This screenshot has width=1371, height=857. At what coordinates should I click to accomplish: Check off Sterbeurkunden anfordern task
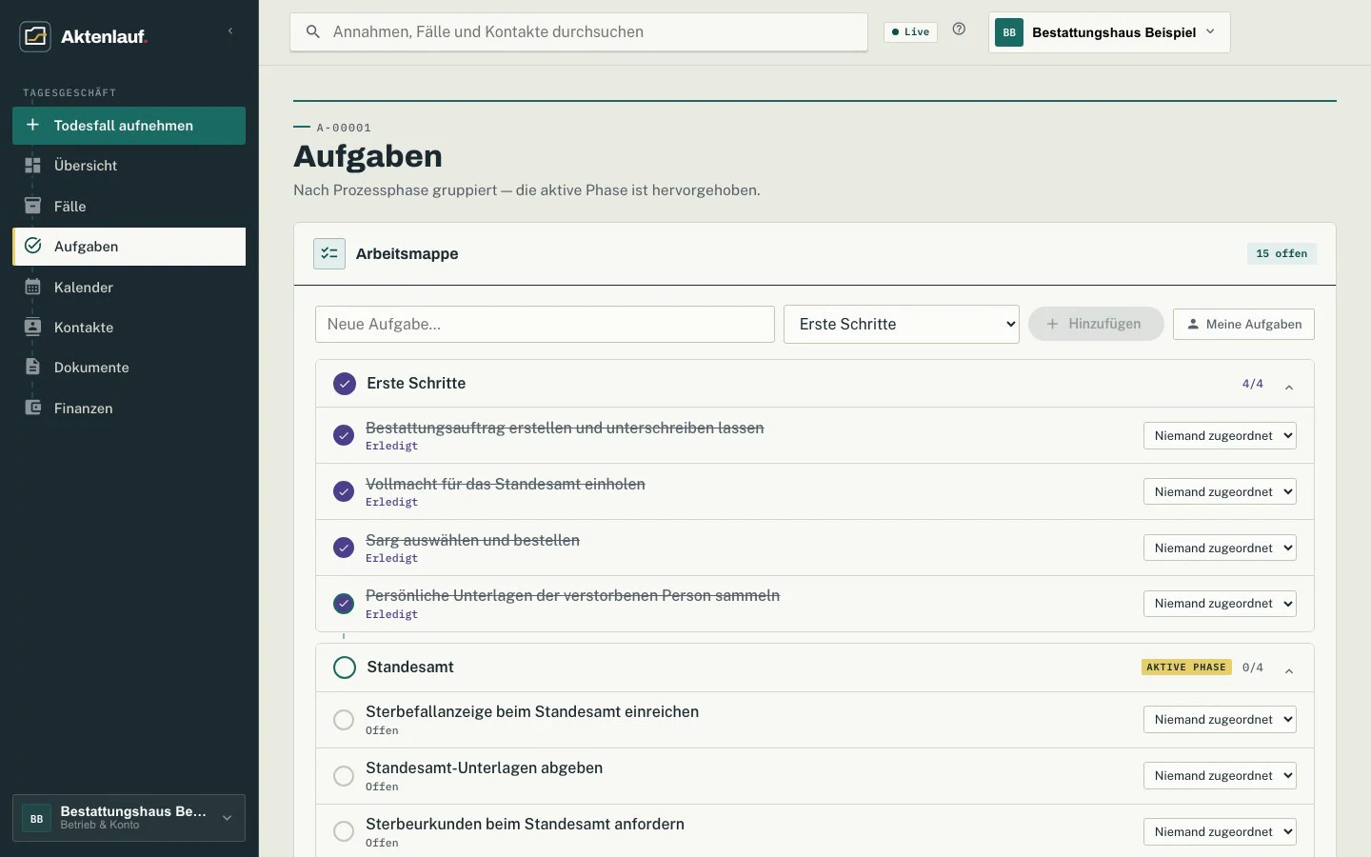click(x=344, y=831)
